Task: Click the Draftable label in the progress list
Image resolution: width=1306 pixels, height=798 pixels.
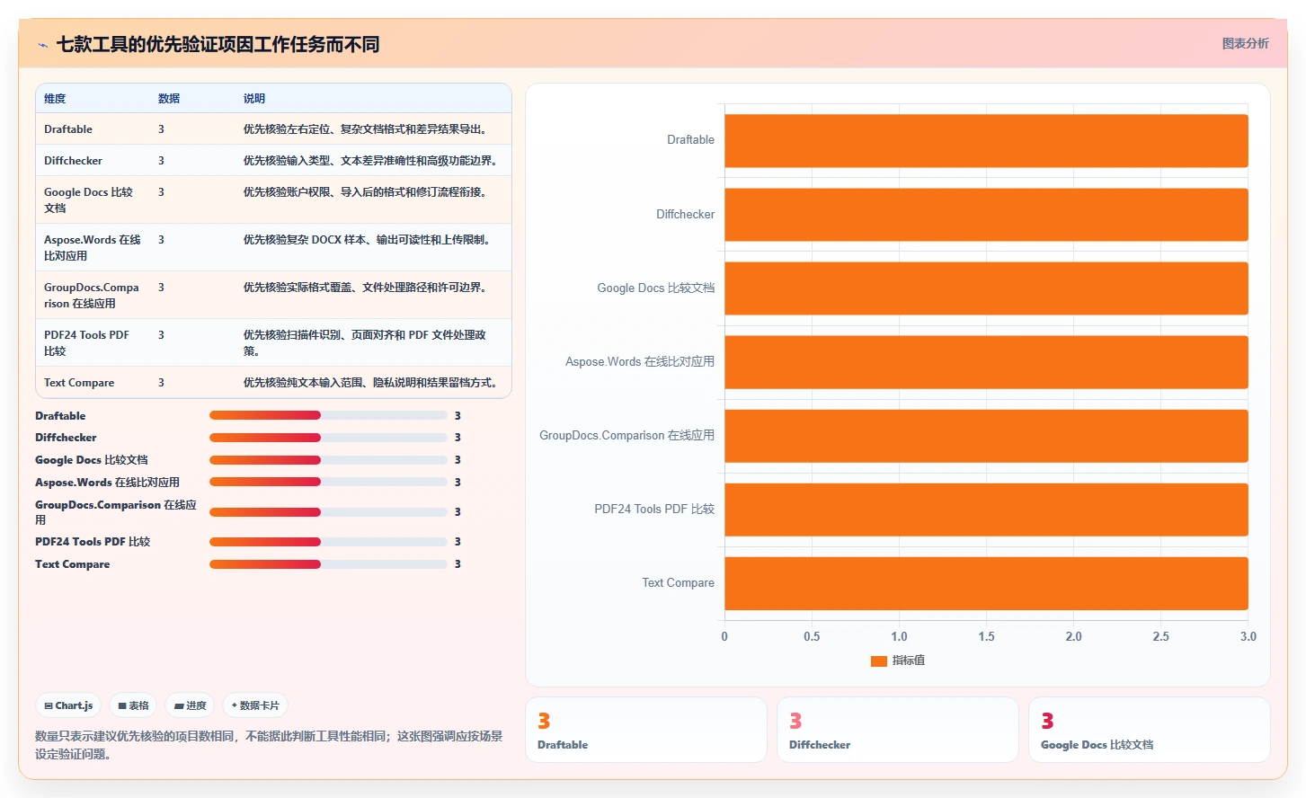Action: [x=60, y=416]
